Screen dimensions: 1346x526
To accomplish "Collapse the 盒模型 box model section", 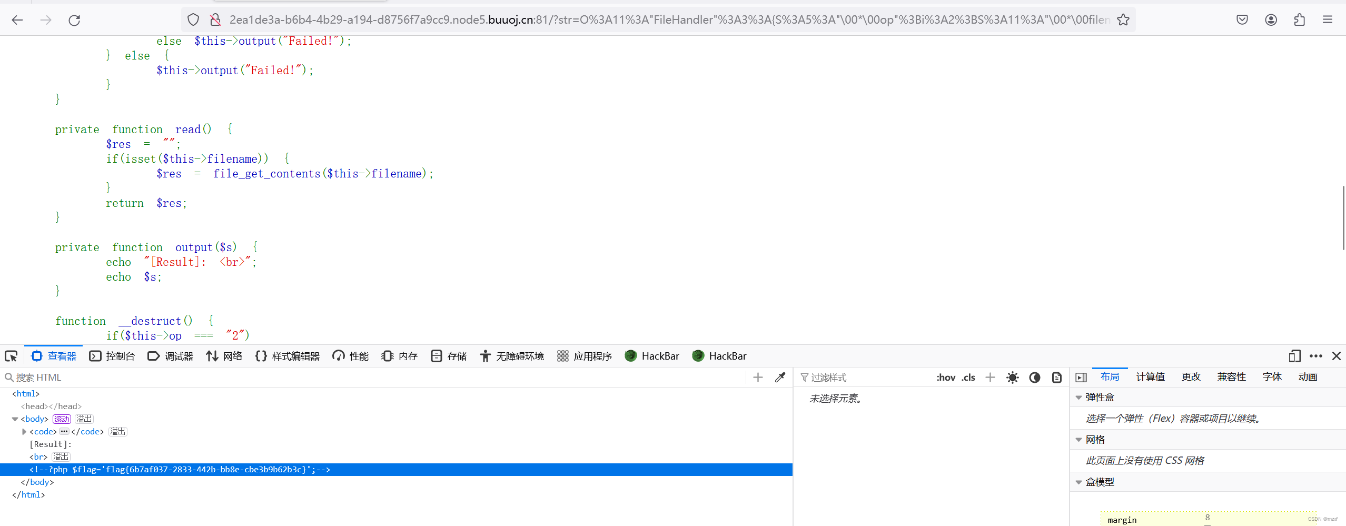I will coord(1079,482).
